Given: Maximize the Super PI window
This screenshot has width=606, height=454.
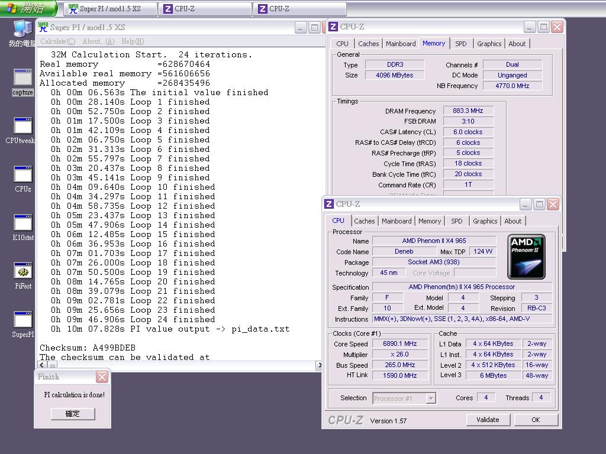Looking at the screenshot, I should (314, 27).
